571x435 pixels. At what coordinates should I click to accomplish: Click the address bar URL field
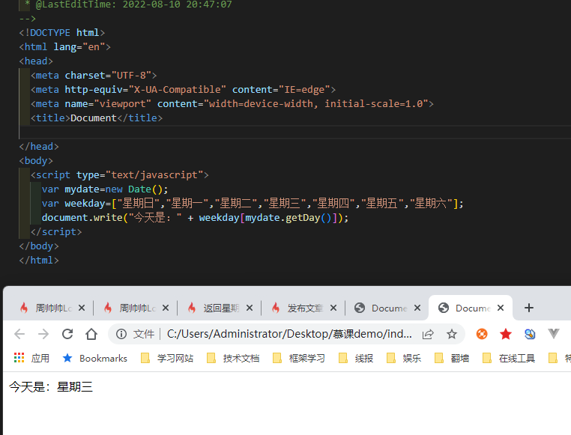(x=289, y=333)
